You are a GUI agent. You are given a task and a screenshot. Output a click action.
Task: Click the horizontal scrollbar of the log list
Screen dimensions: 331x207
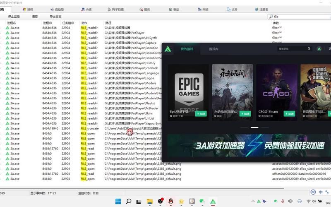pyautogui.click(x=142, y=188)
